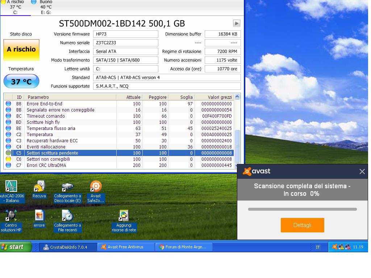Open Collegamento a File recenti shortcut
371x278 pixels.
click(x=67, y=216)
